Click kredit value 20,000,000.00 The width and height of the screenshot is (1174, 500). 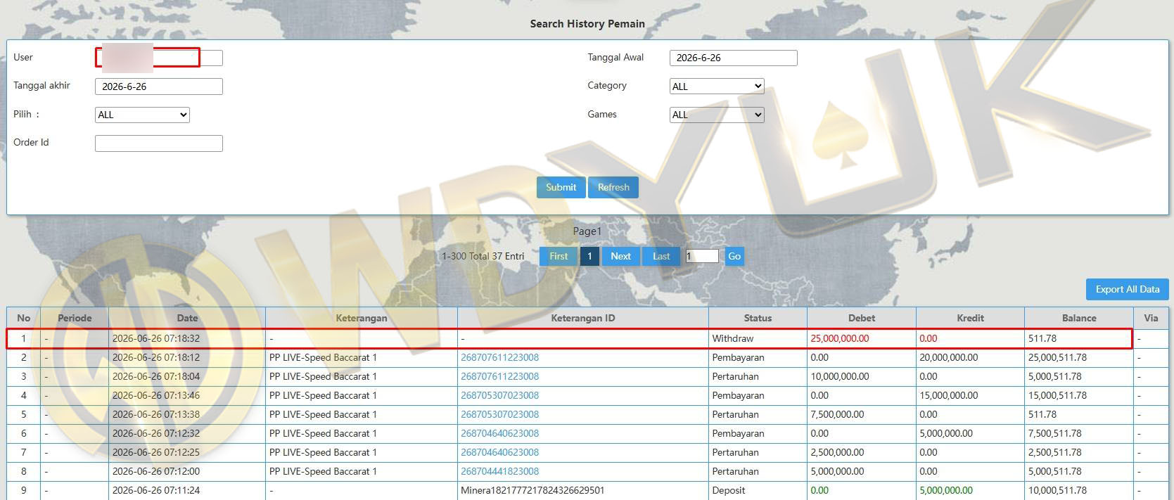949,357
